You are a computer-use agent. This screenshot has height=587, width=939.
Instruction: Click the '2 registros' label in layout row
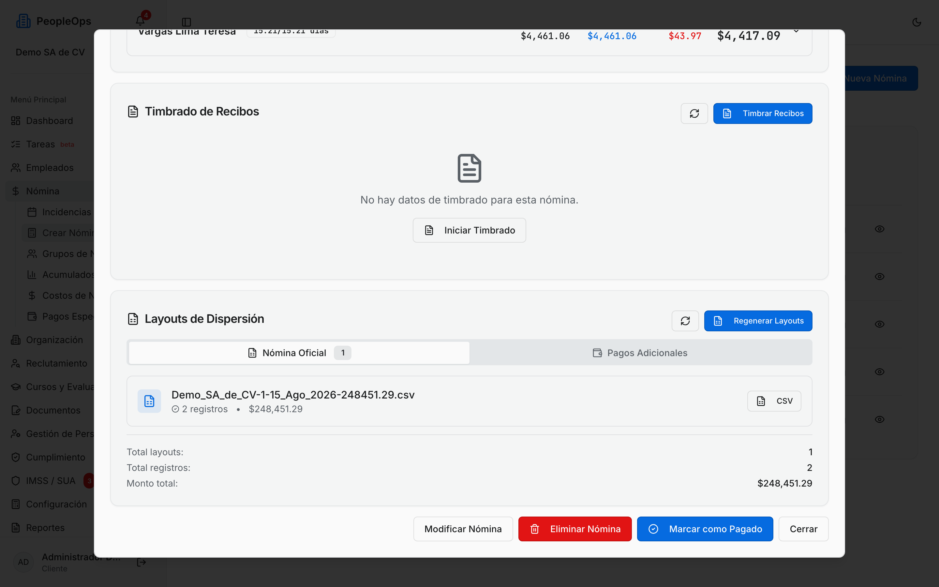tap(204, 409)
